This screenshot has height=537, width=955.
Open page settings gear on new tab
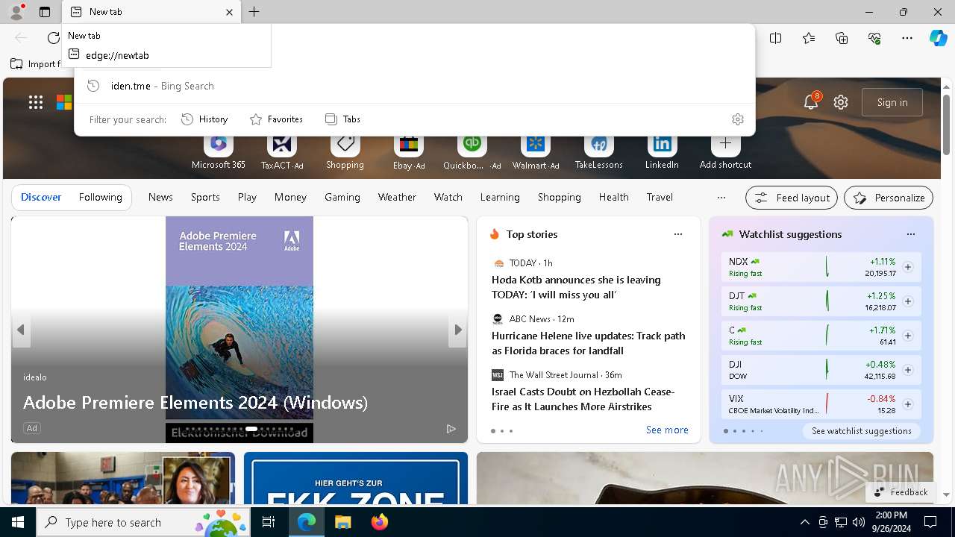841,102
